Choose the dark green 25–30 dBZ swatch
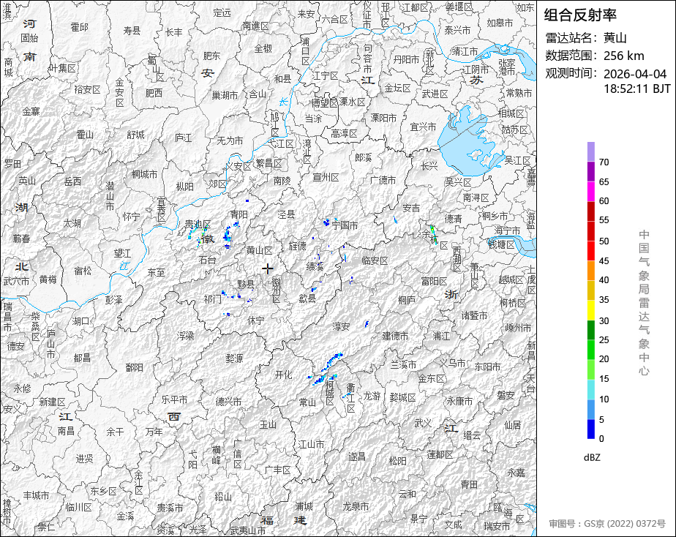676x537 pixels. (x=590, y=330)
